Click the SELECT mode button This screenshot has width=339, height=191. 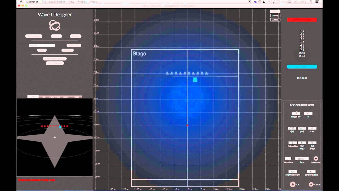point(275,11)
